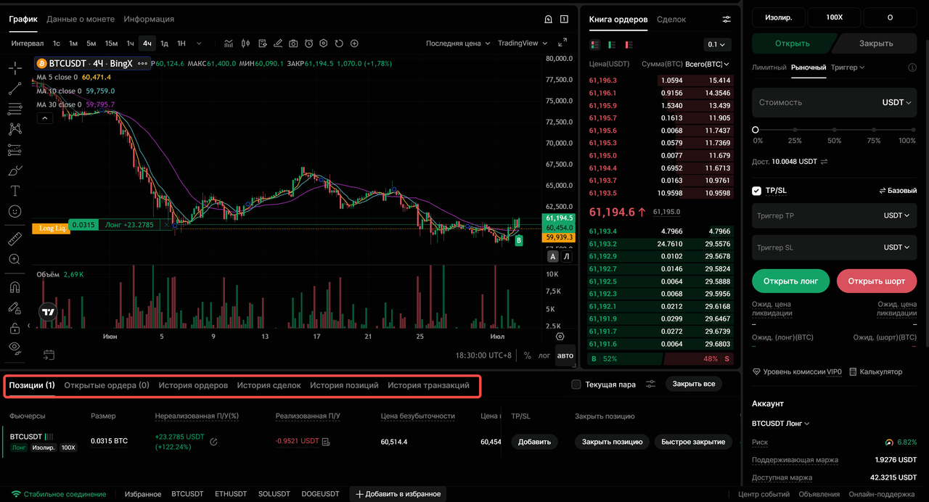Toggle the TP/SL checkbox
The height and width of the screenshot is (502, 929).
pyautogui.click(x=757, y=191)
